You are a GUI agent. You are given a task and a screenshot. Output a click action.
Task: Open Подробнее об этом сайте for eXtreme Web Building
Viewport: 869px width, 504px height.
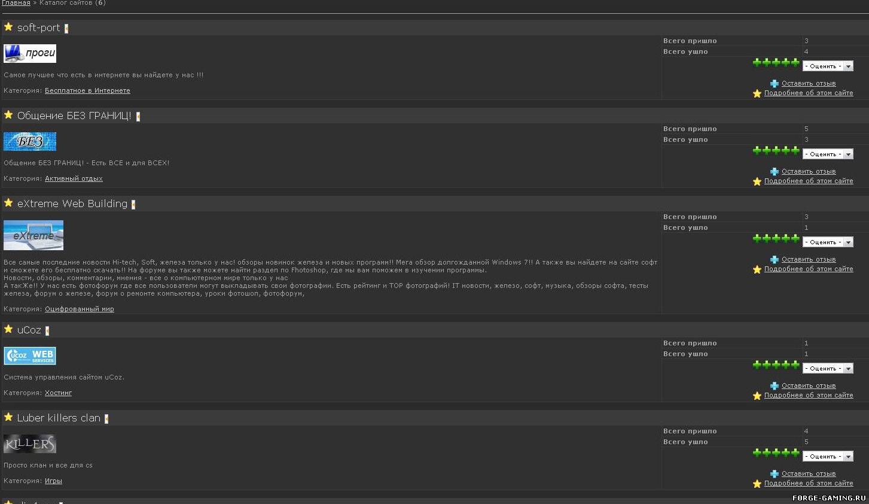pos(809,269)
